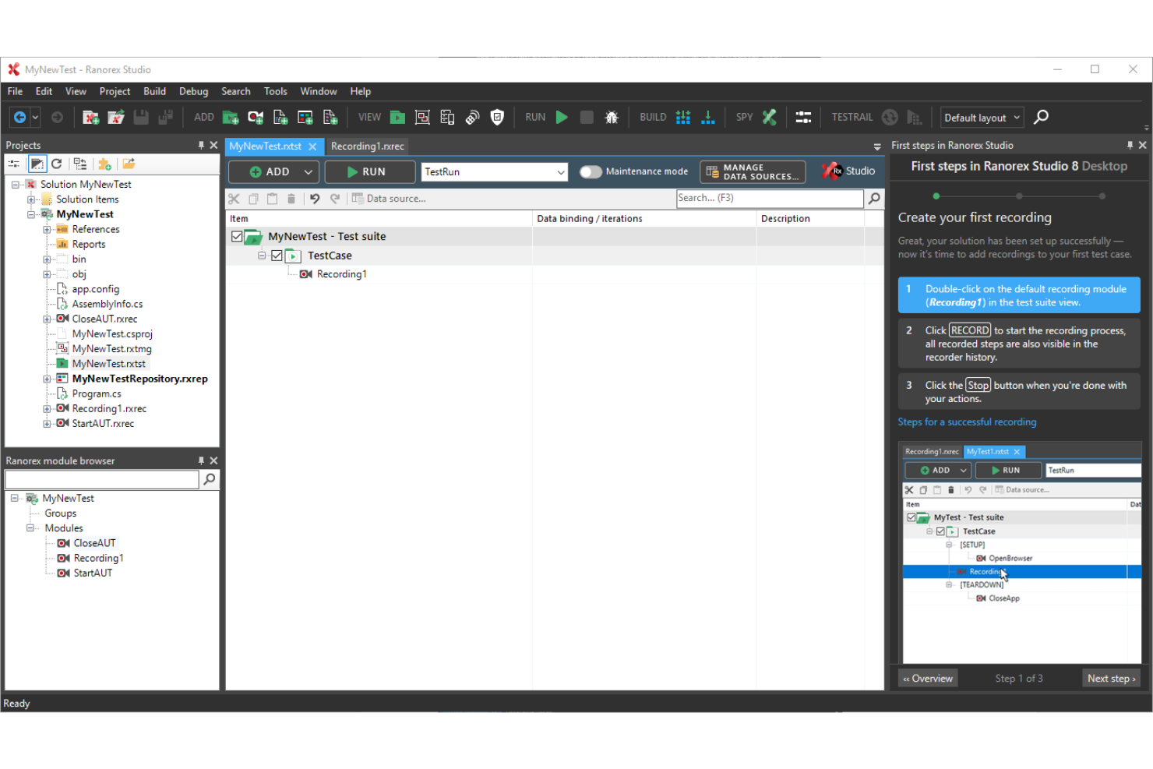Screen dimensions: 1153x769
Task: Click the second progress dot in First steps
Action: tap(1019, 196)
